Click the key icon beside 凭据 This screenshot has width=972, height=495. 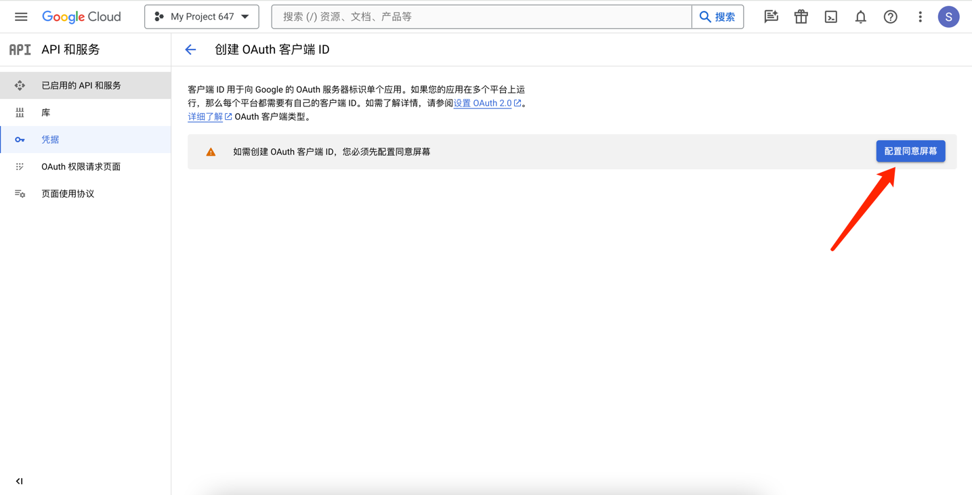20,139
